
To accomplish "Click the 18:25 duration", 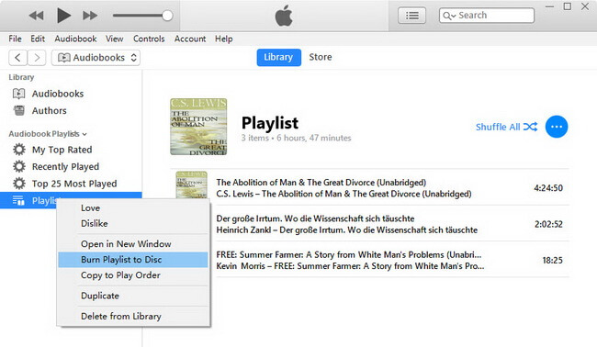I will tap(552, 261).
